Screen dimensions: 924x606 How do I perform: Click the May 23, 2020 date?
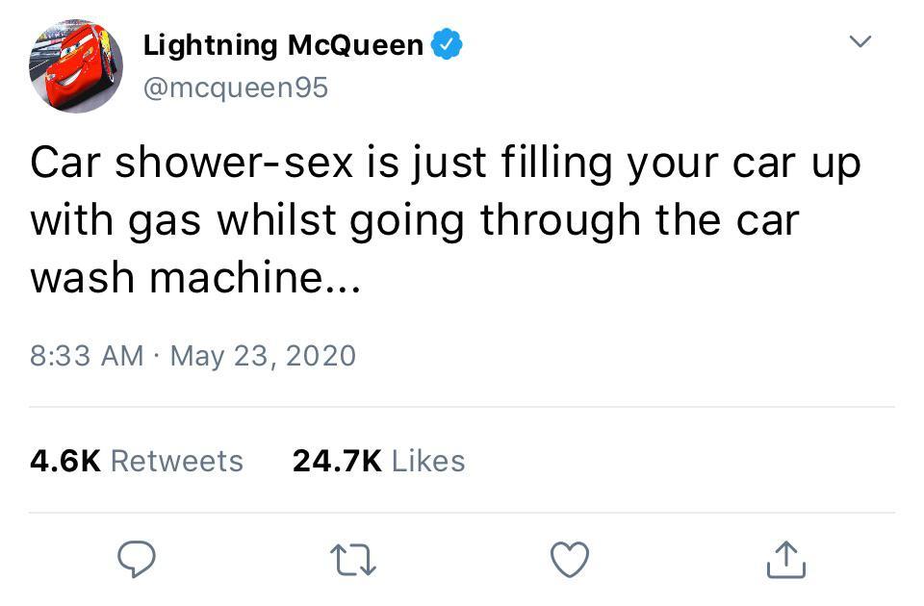pos(263,356)
